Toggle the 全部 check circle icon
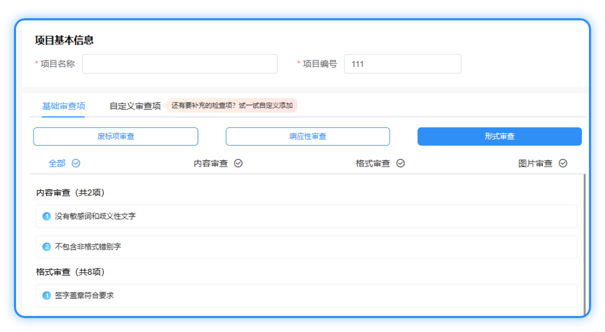The width and height of the screenshot is (605, 332). [x=76, y=163]
